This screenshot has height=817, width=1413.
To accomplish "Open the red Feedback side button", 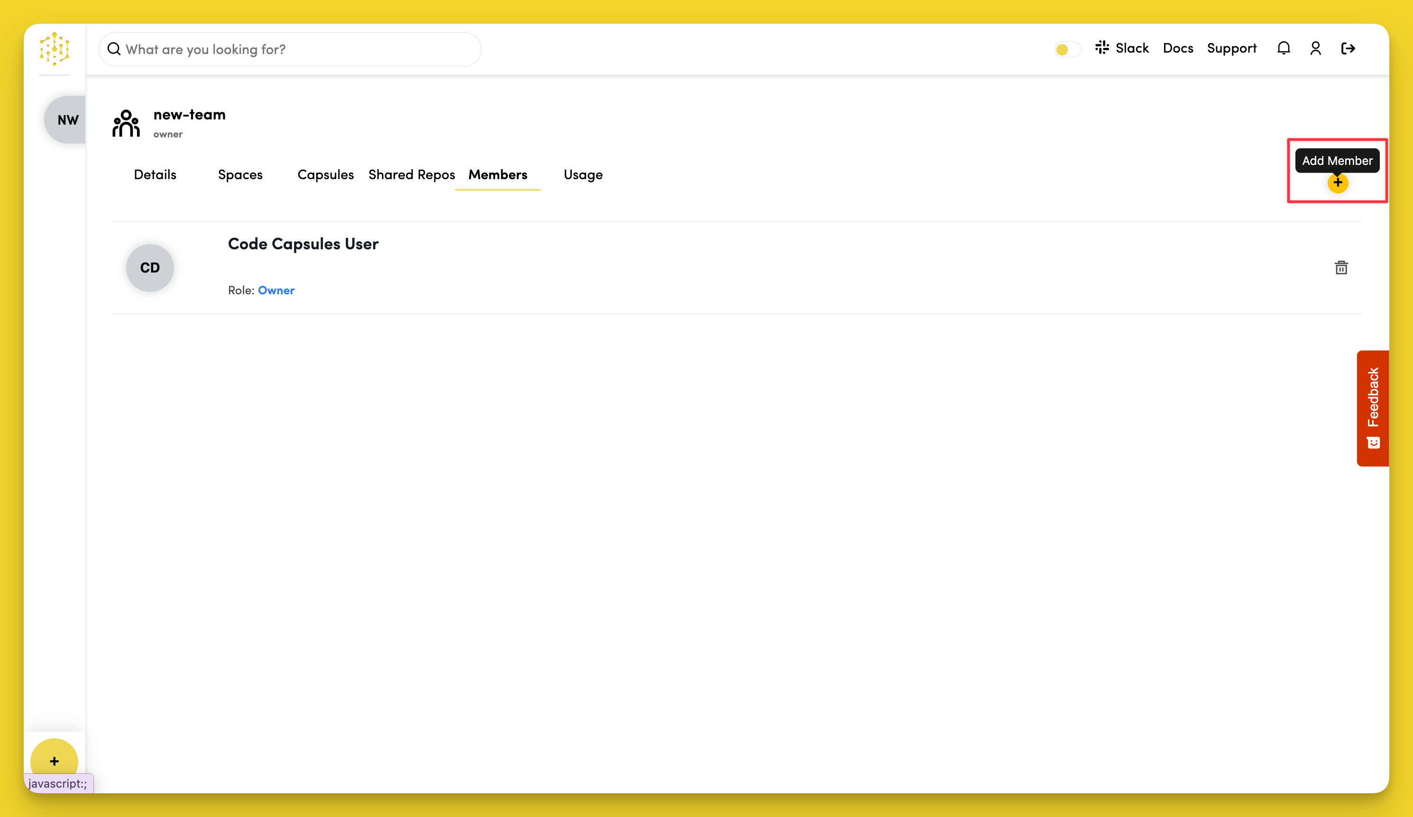I will (1372, 408).
